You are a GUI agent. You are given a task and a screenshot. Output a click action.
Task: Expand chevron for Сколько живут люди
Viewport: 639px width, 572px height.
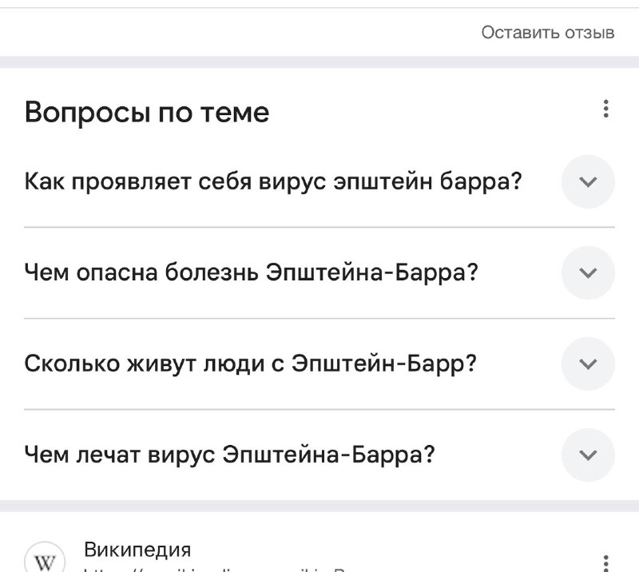tap(588, 363)
